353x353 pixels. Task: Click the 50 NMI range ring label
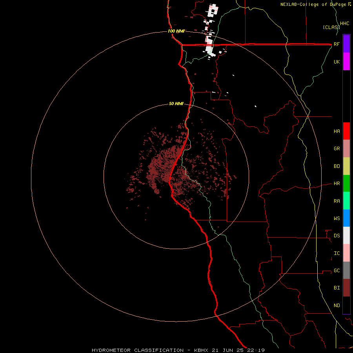tap(176, 104)
